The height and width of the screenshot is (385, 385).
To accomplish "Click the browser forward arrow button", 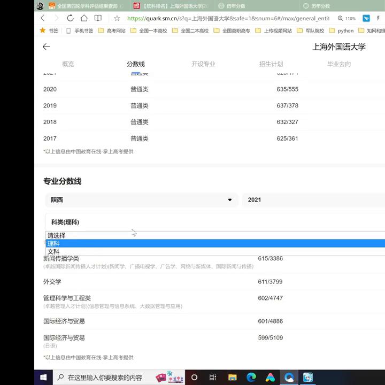I will 57,18.
